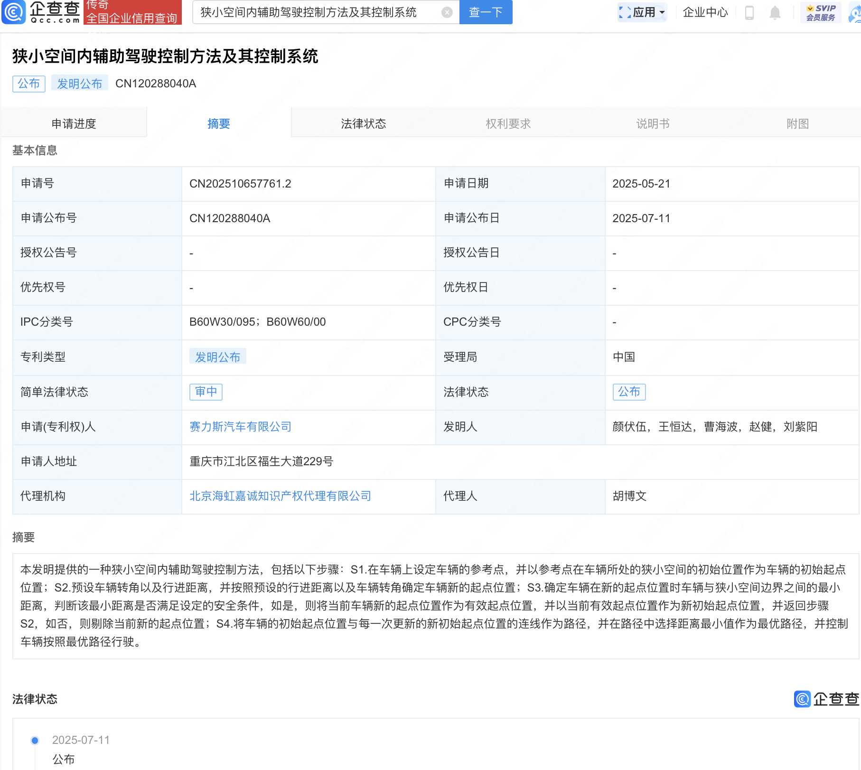Click the 公布 entry in the legal status timeline

pos(64,759)
